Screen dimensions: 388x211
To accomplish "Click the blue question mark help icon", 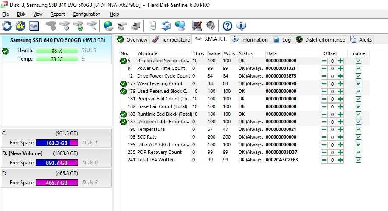I will tap(228, 26).
